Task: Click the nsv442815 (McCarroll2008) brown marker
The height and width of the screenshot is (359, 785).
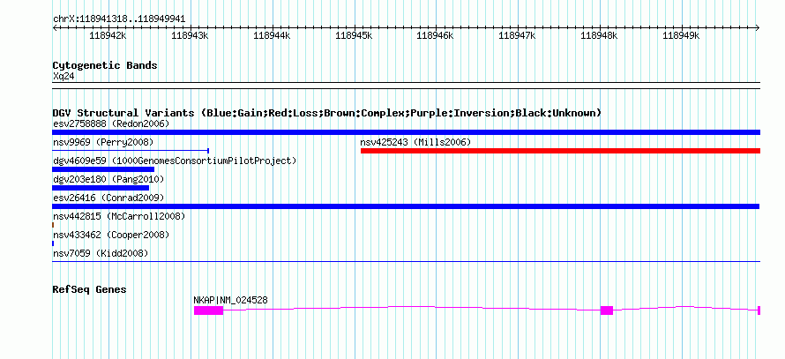Action: pyautogui.click(x=53, y=225)
